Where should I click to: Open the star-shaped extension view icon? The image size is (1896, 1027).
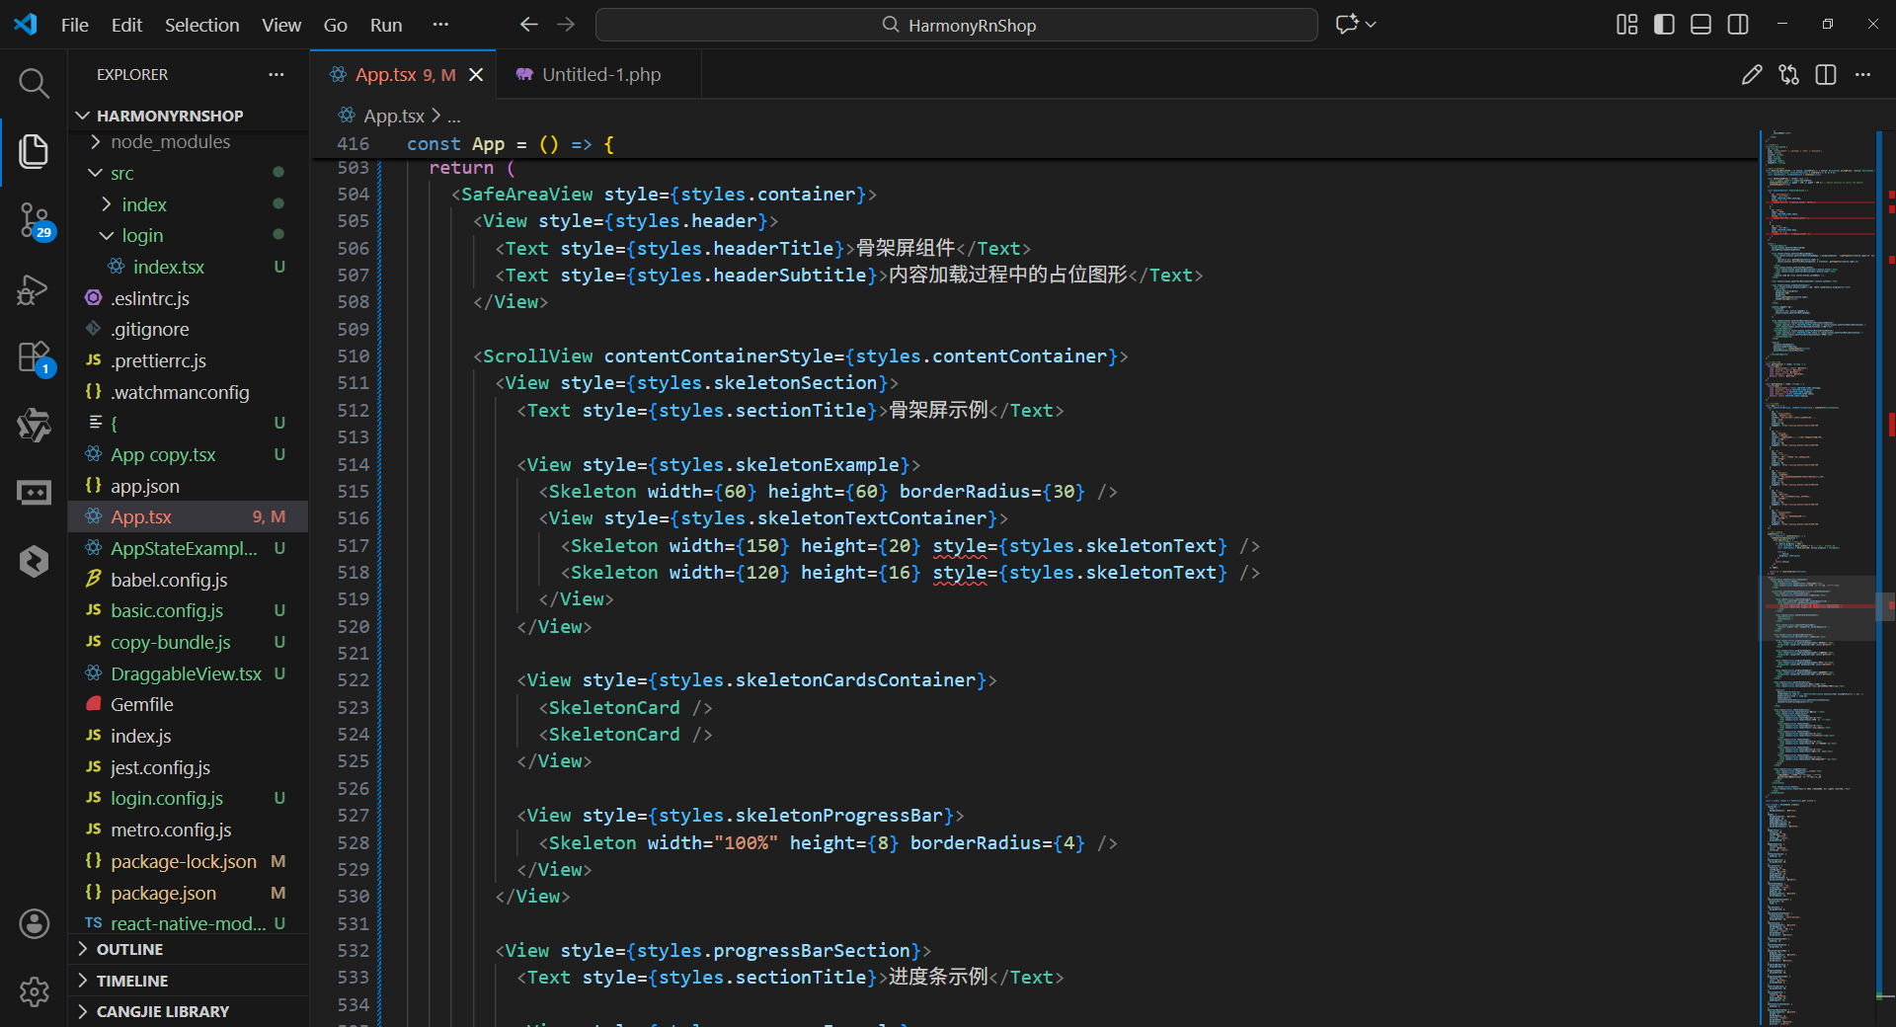pos(34,426)
